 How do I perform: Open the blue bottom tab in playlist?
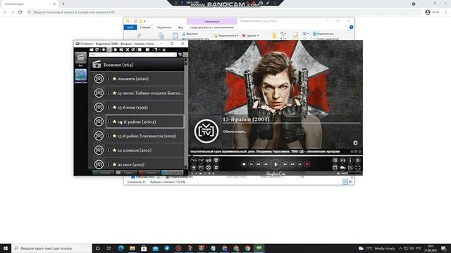(x=172, y=173)
